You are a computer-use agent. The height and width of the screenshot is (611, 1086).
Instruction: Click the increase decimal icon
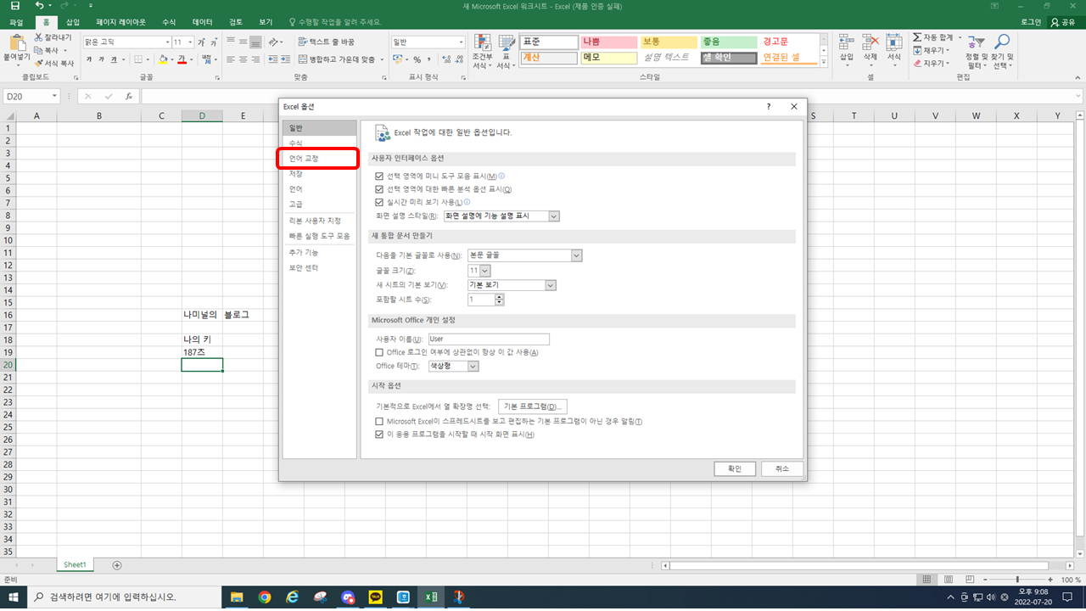click(445, 59)
